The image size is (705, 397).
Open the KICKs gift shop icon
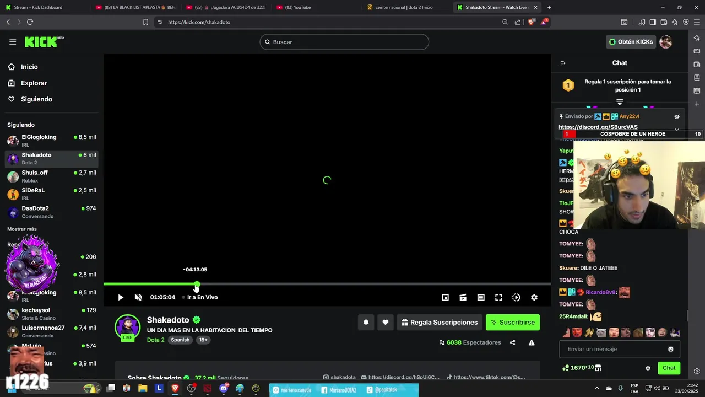598,368
